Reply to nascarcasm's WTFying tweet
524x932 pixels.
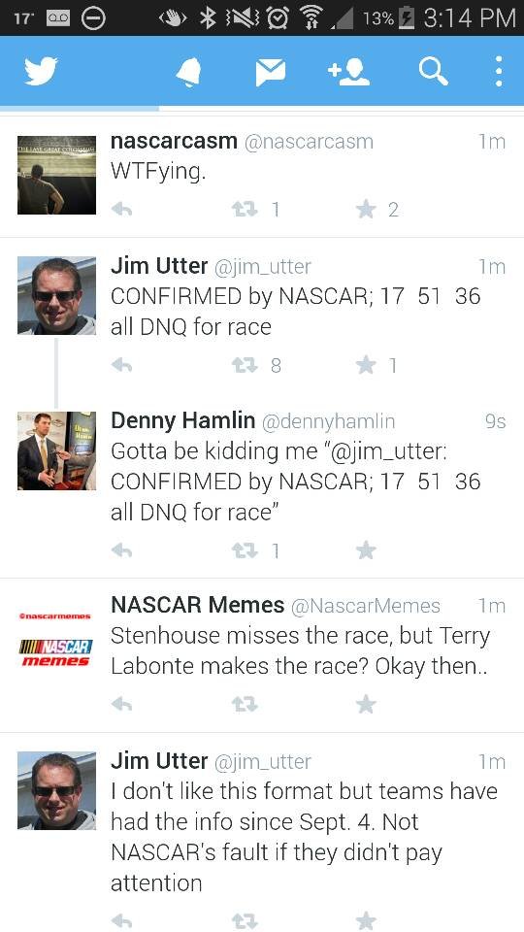[122, 210]
